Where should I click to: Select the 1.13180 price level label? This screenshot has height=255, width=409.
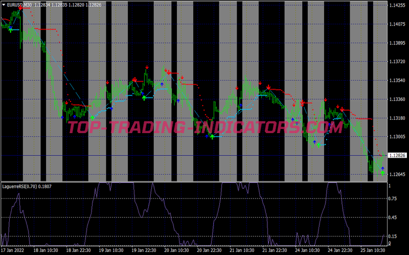(x=397, y=118)
